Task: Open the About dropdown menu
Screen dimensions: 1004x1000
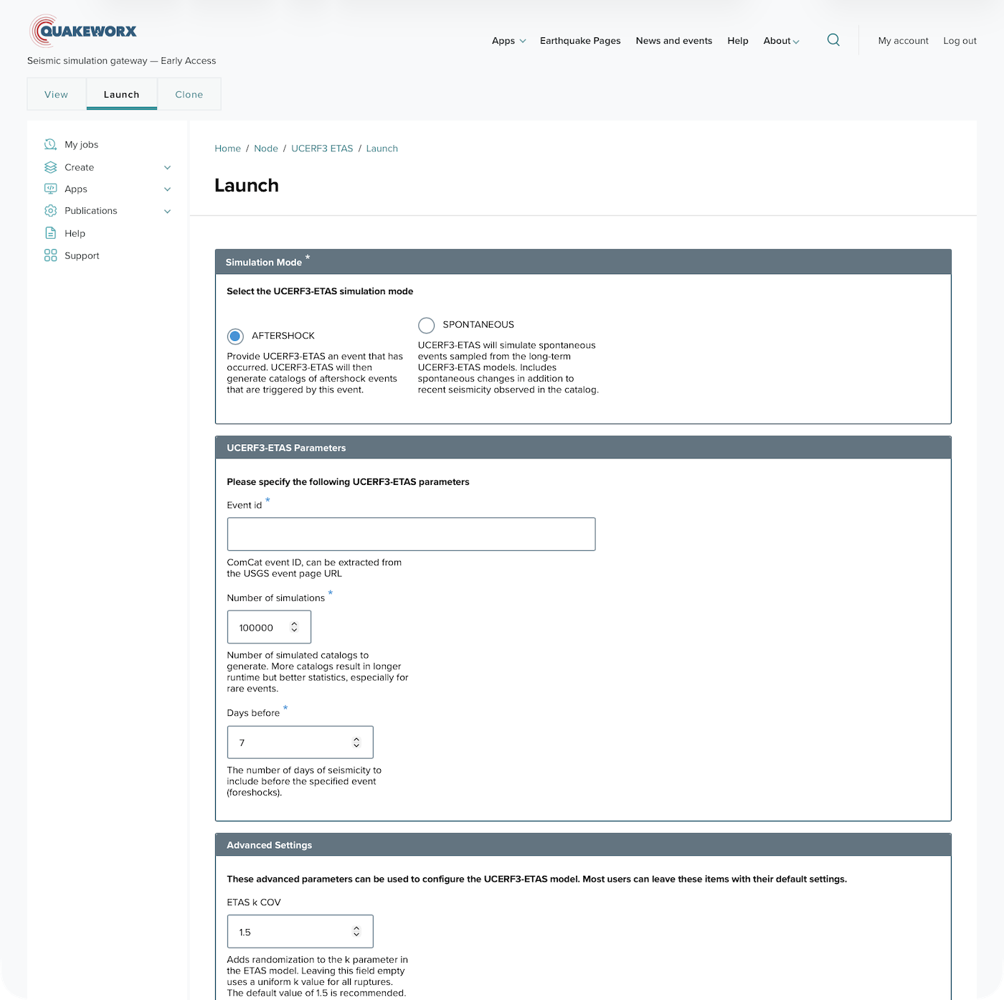Action: pyautogui.click(x=780, y=41)
